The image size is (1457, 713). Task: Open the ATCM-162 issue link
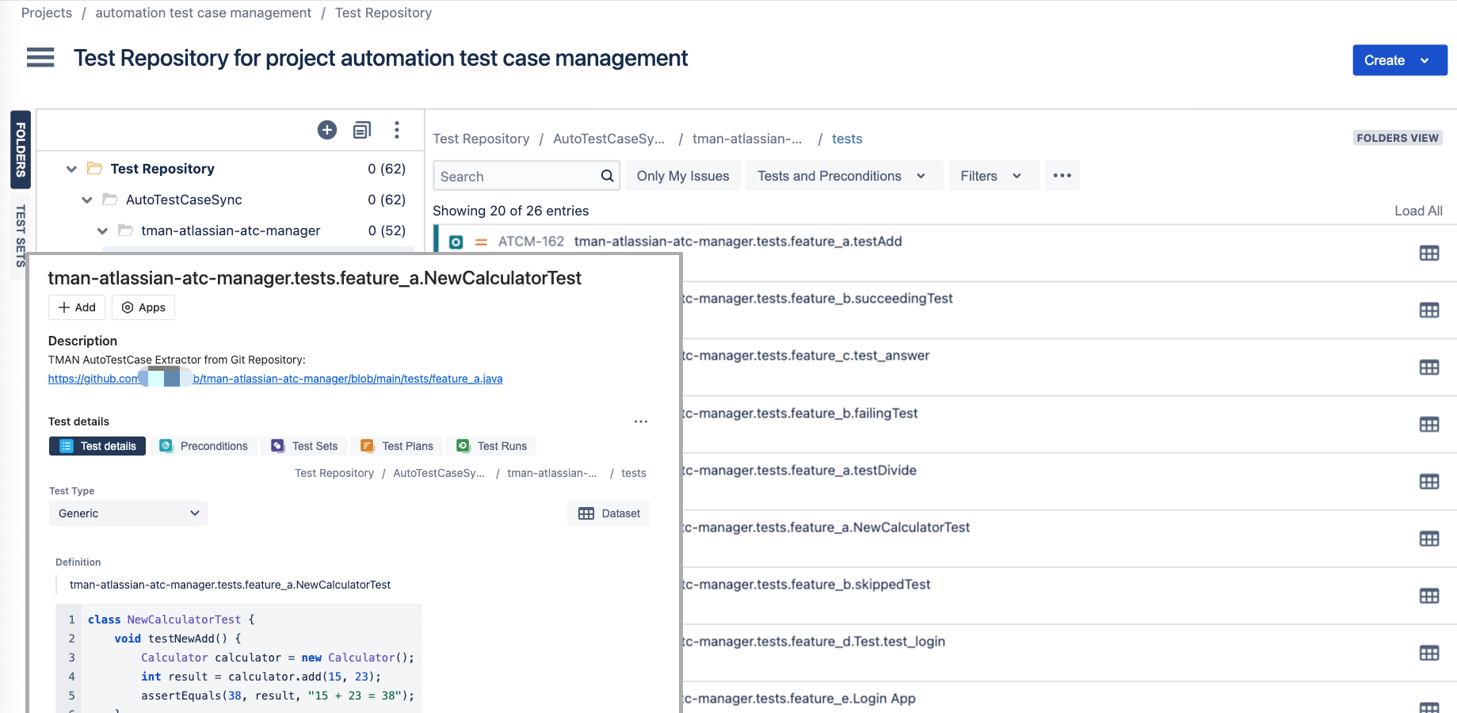[x=531, y=242]
